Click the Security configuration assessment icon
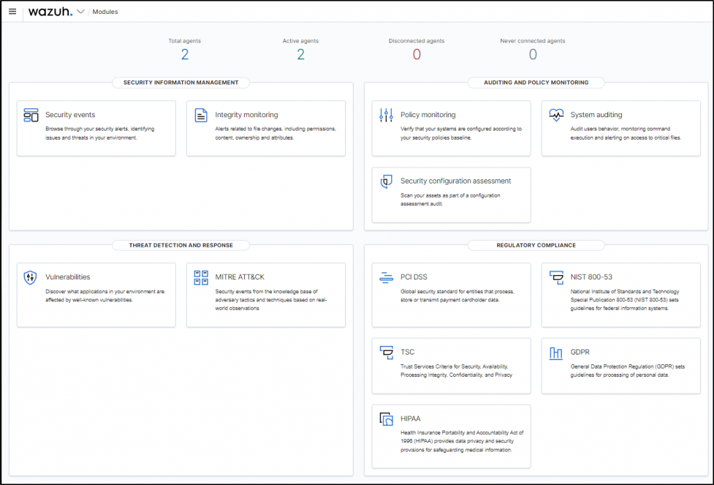Image resolution: width=714 pixels, height=485 pixels. 386,181
